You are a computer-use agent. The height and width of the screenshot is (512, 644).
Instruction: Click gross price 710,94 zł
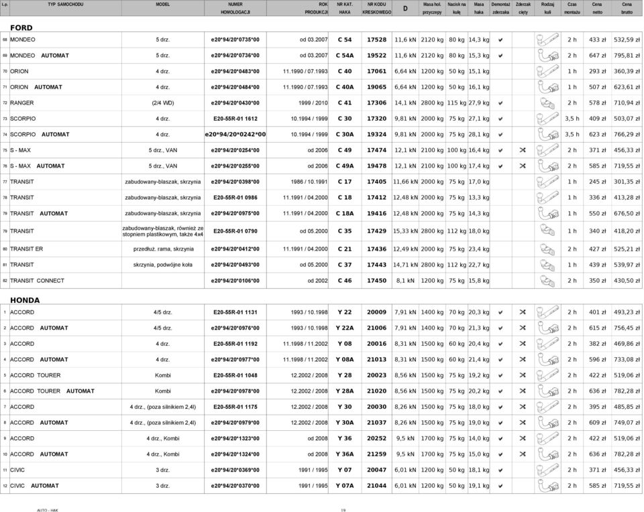627,103
